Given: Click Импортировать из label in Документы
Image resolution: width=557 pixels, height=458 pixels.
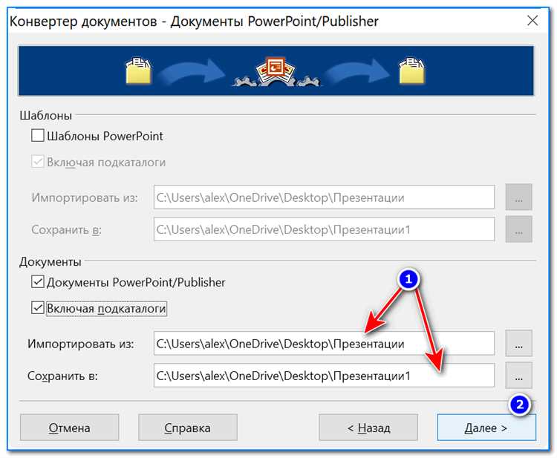Looking at the screenshot, I should tap(81, 344).
